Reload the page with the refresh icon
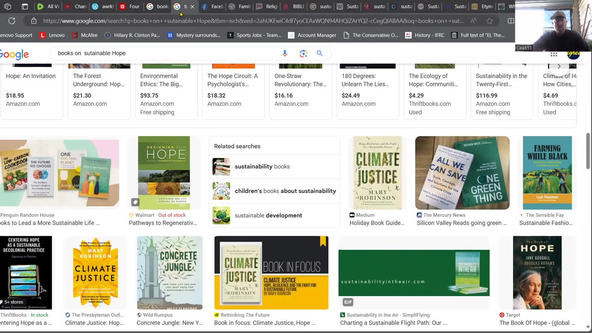This screenshot has height=333, width=592. coord(12,21)
